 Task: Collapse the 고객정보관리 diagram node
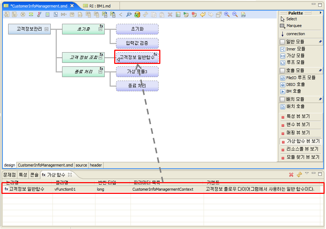pos(47,29)
